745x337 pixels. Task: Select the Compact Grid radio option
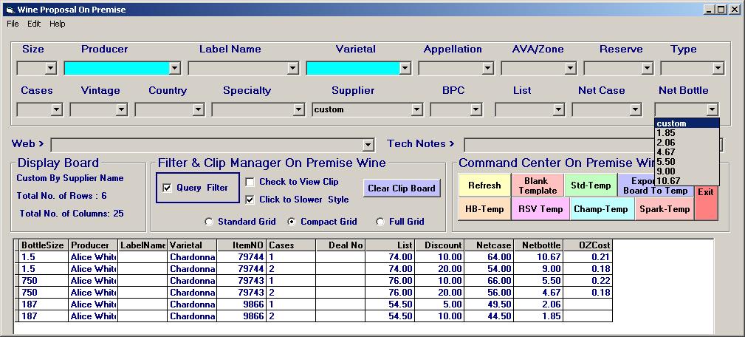292,222
